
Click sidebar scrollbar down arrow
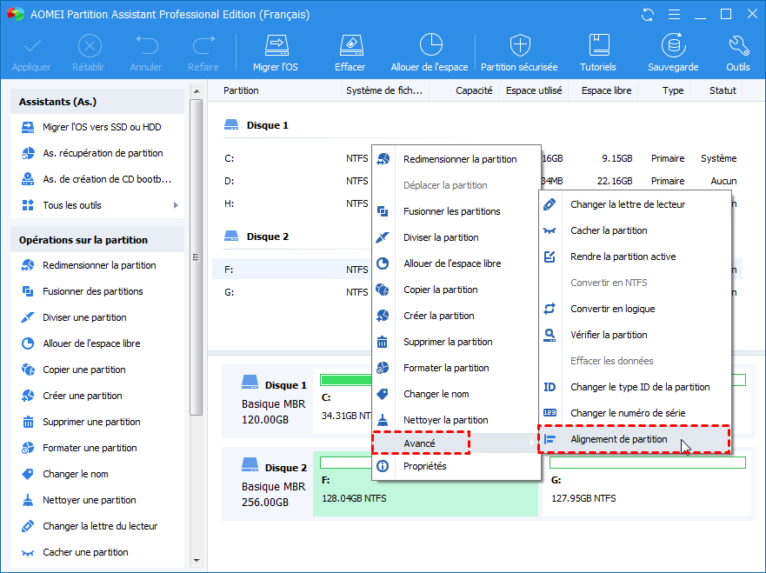coord(196,561)
